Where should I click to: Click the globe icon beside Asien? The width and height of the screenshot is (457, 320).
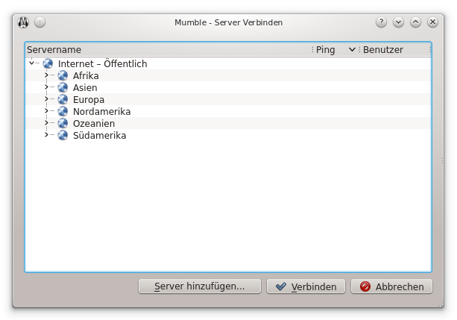coord(63,87)
